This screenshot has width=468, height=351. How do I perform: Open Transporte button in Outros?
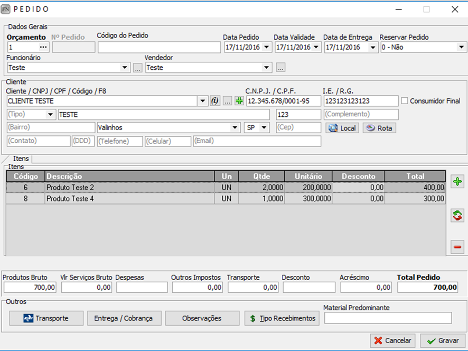46,318
